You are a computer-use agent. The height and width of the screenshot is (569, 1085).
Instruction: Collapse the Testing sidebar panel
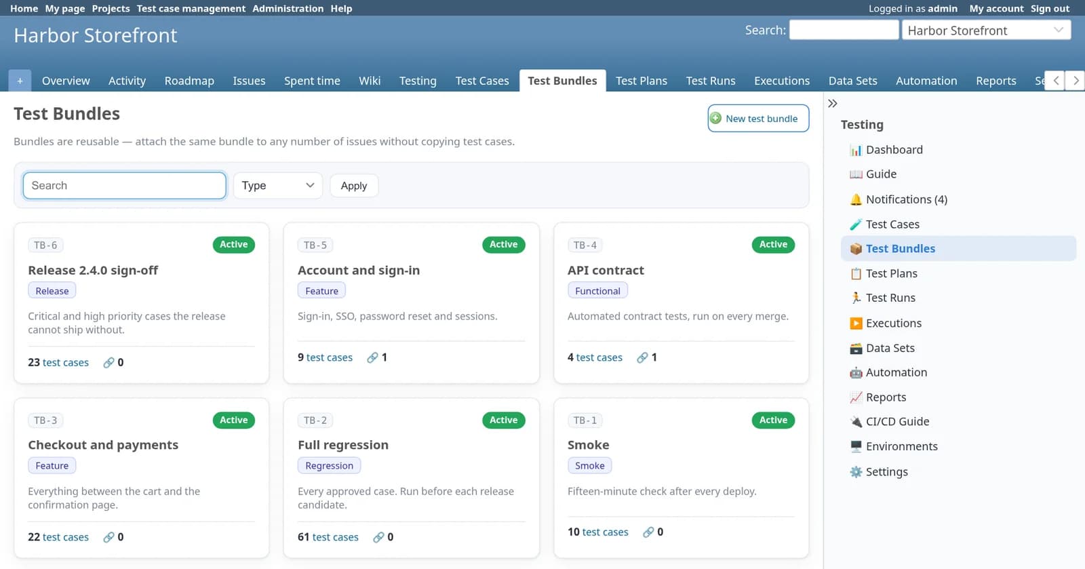tap(833, 104)
